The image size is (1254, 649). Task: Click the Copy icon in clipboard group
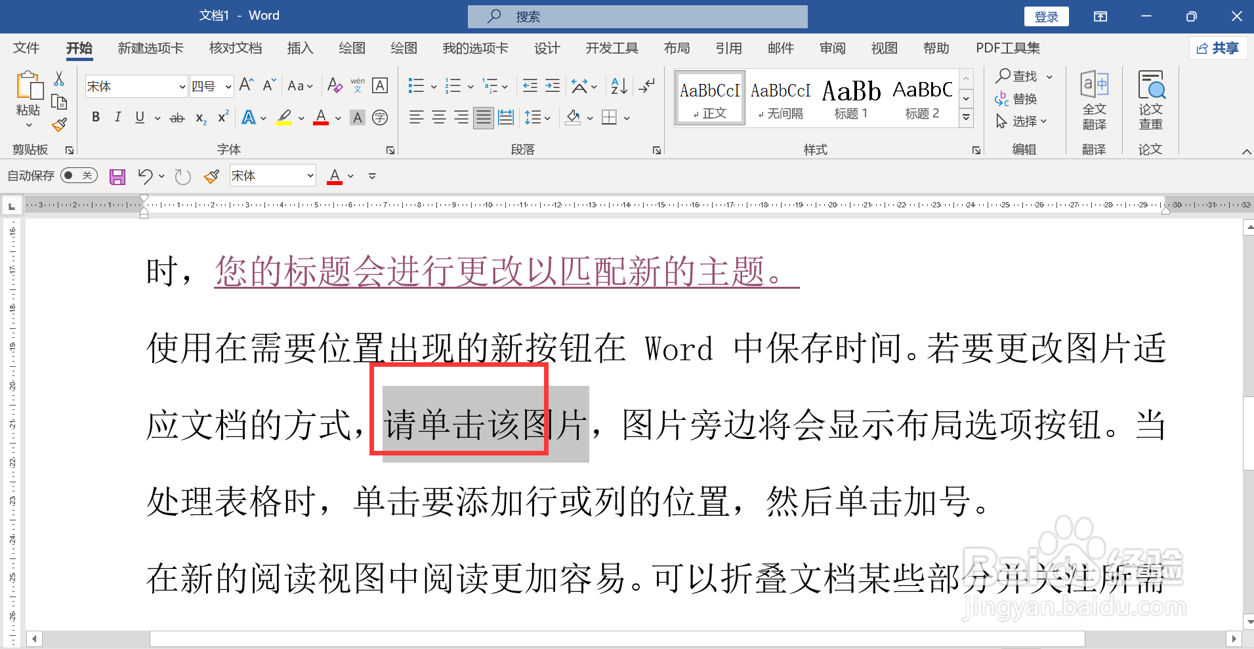point(59,102)
